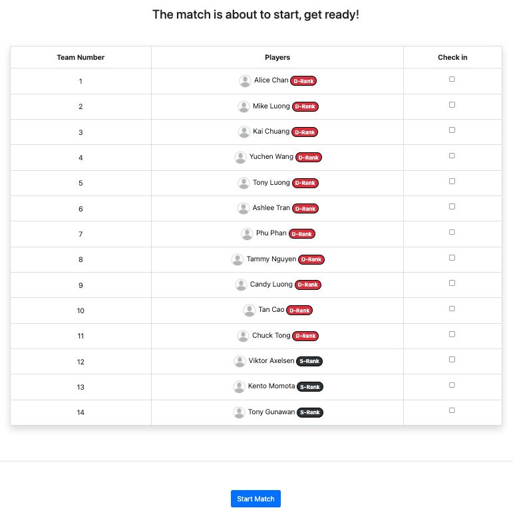Check in team 9 Candy Luong
This screenshot has height=514, width=513.
coord(452,283)
